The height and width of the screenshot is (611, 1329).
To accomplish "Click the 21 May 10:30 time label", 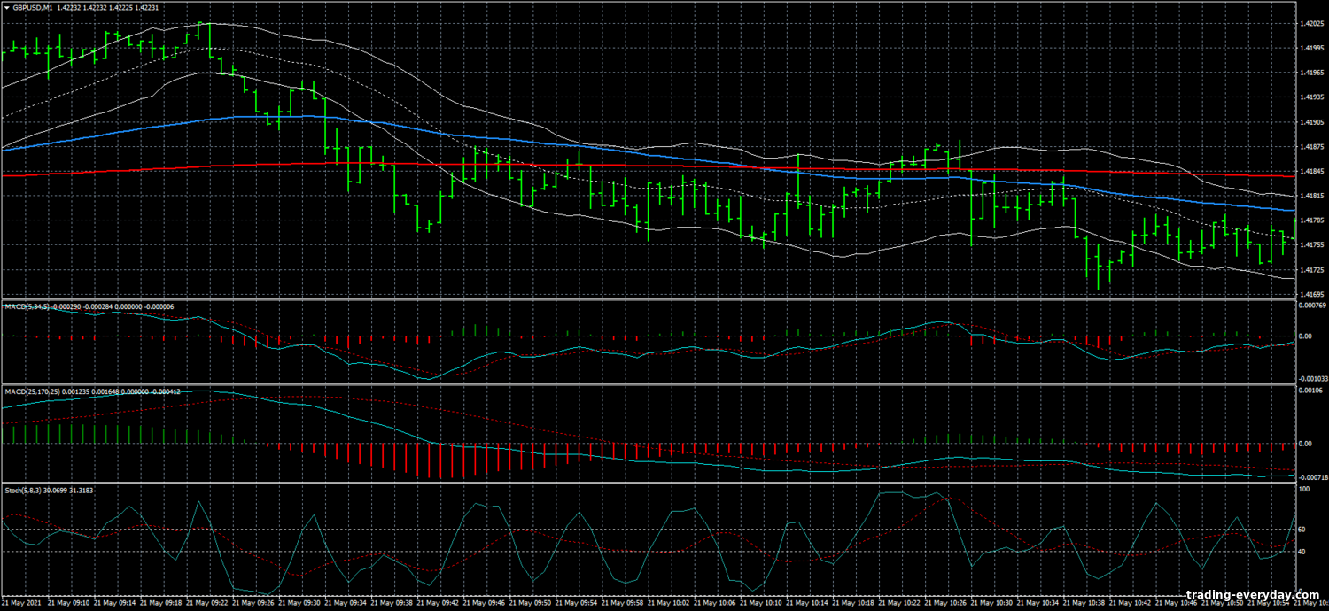I will 990,603.
